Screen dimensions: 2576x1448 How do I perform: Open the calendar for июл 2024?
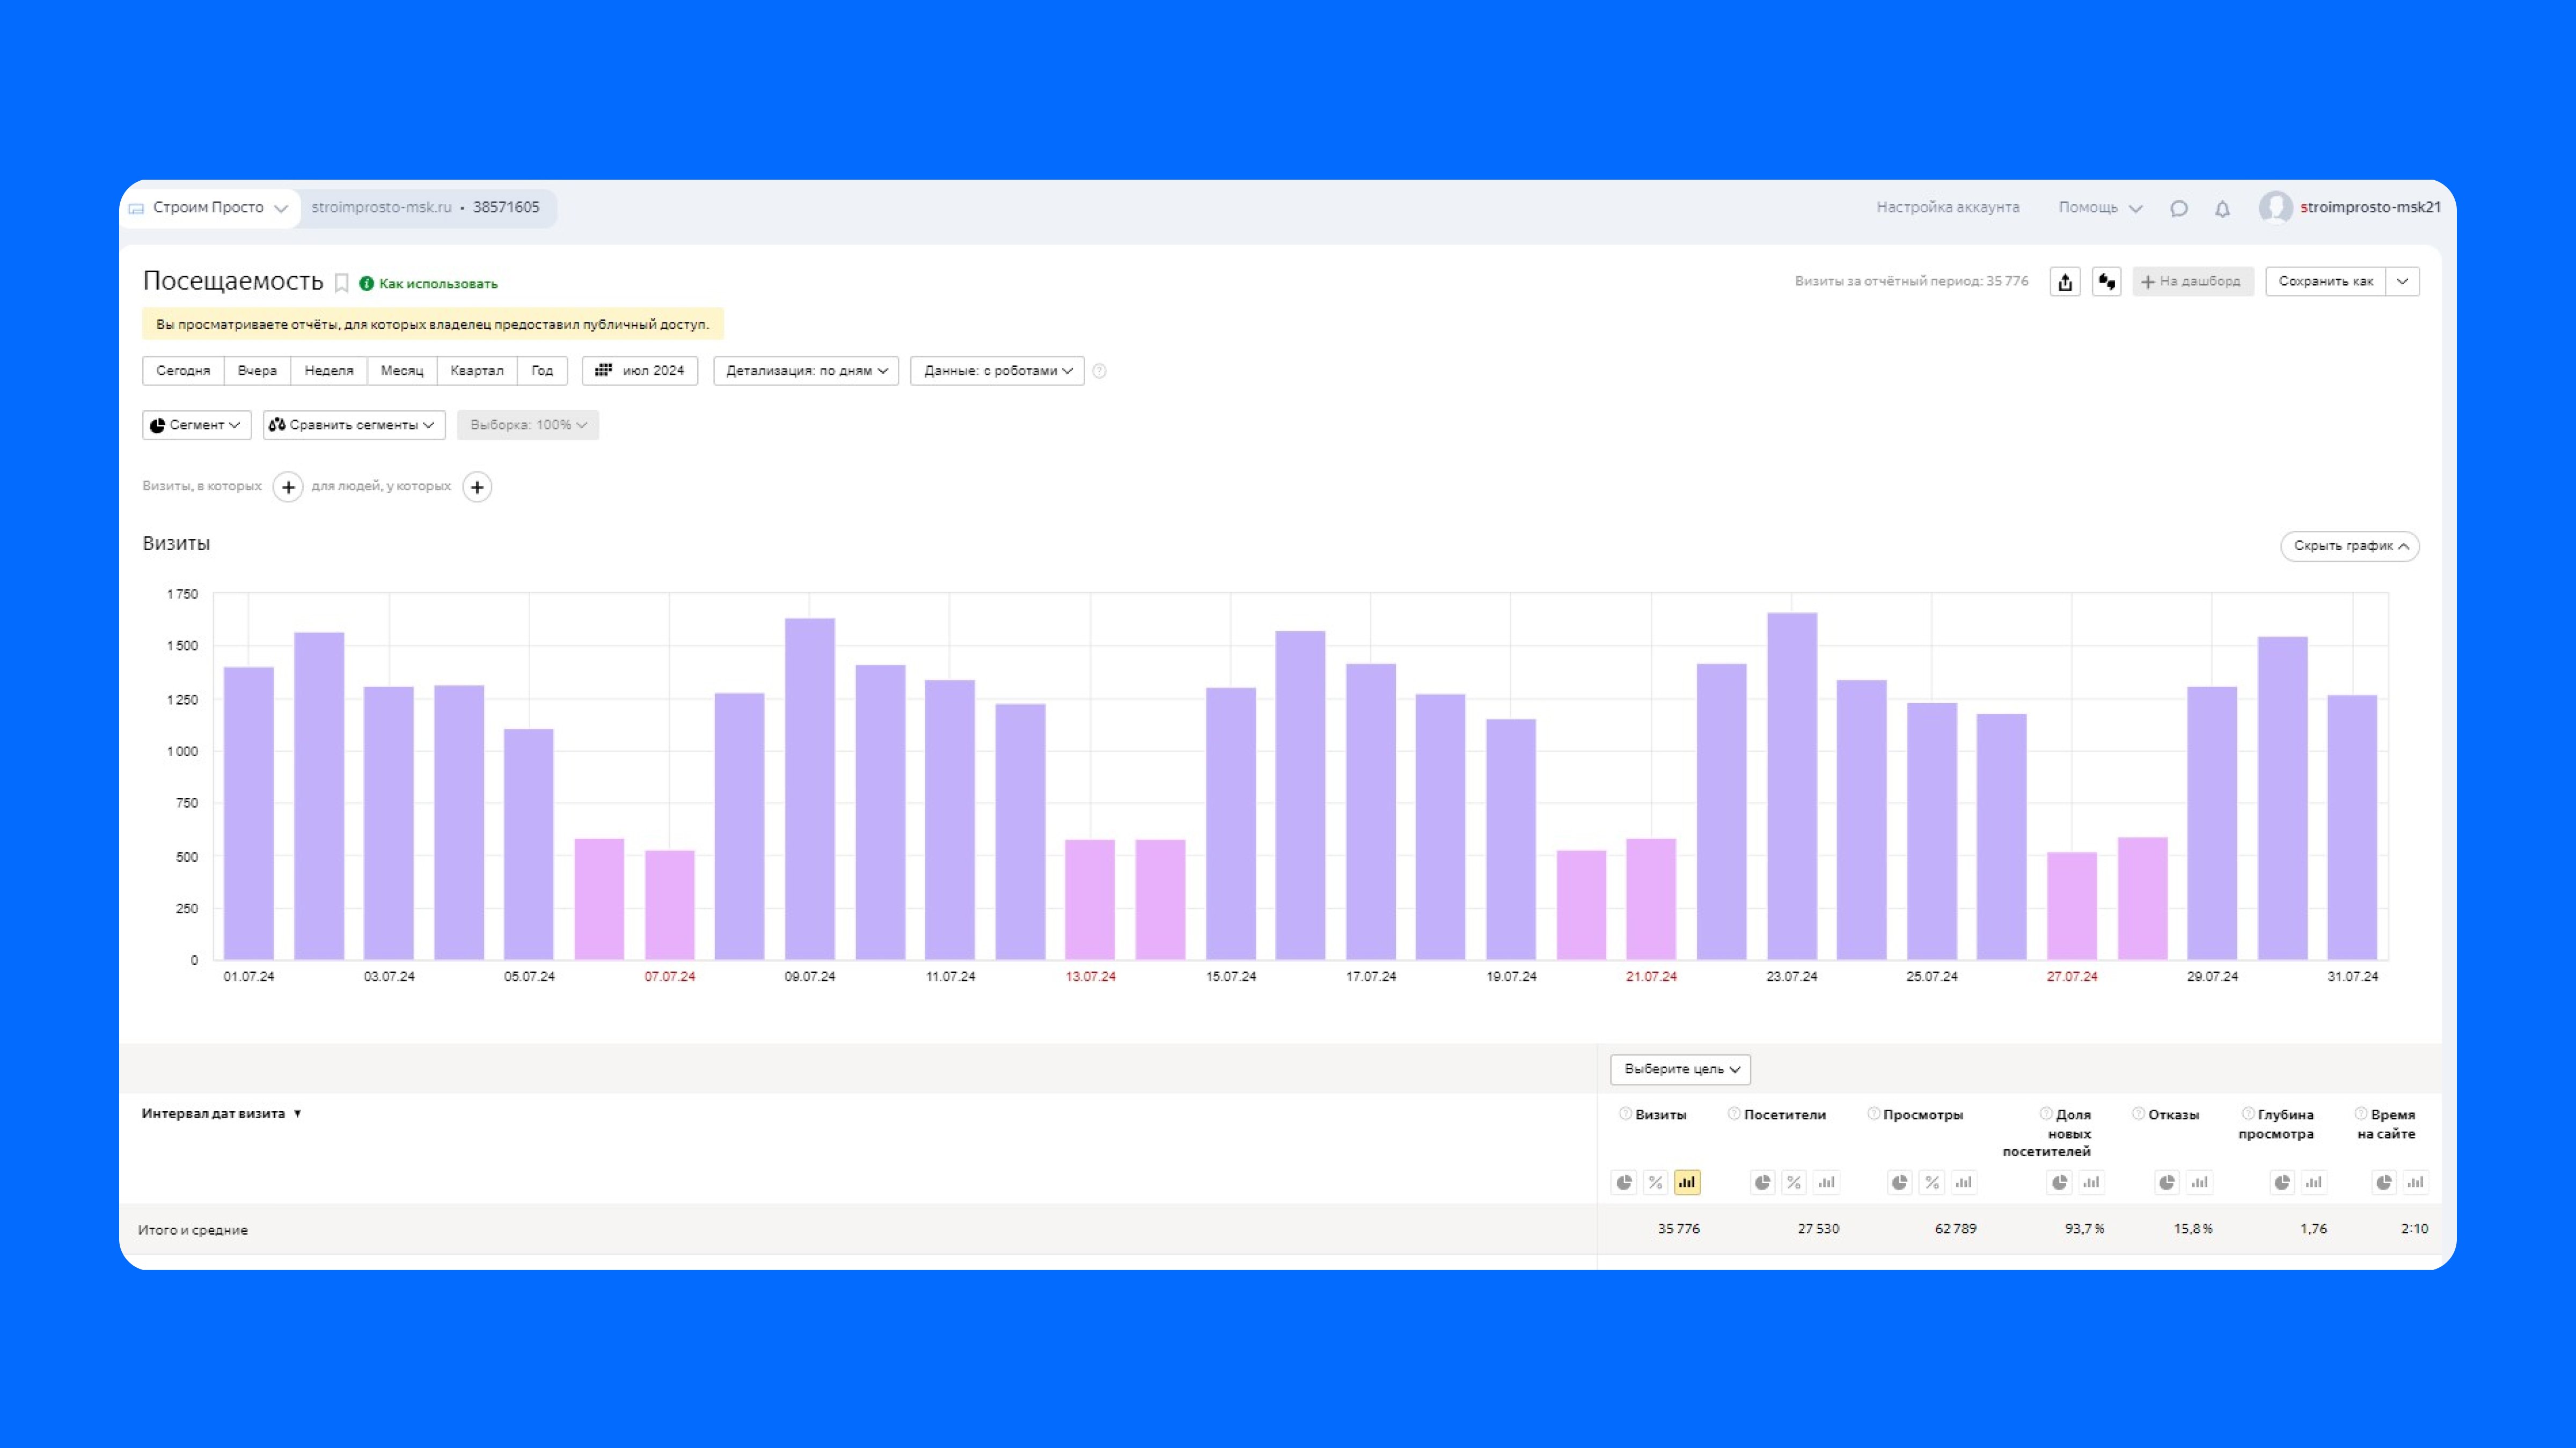pyautogui.click(x=640, y=371)
